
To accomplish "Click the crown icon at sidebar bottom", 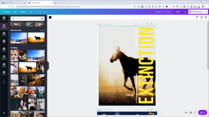I will coord(4,113).
